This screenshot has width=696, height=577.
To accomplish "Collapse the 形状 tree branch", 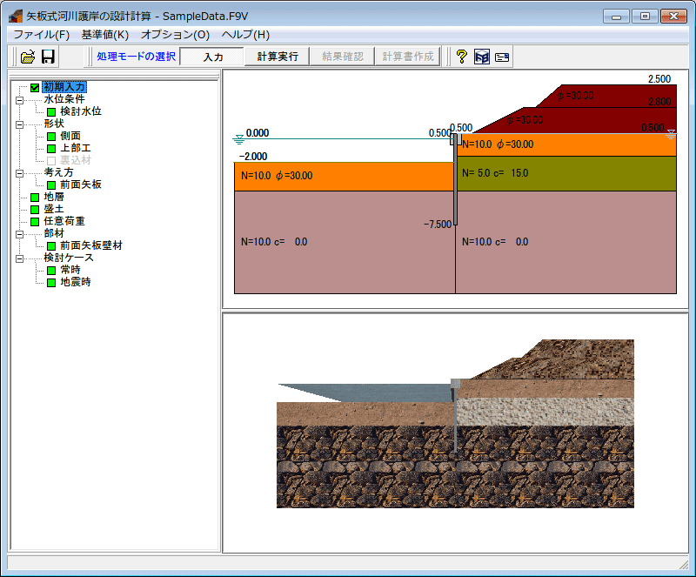I will pos(20,124).
